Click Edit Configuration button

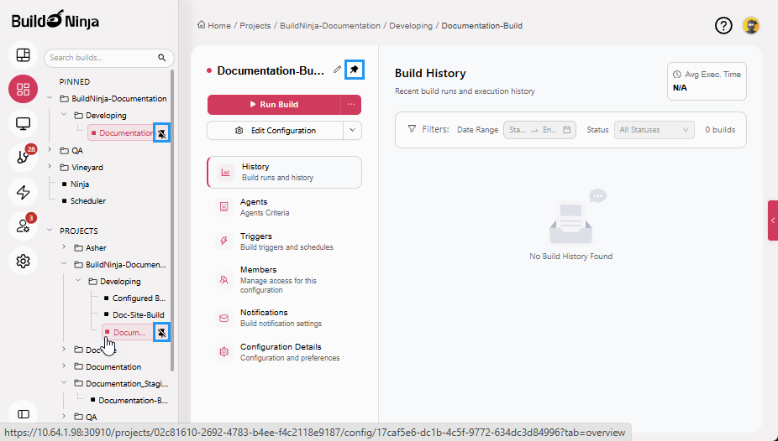(x=275, y=131)
